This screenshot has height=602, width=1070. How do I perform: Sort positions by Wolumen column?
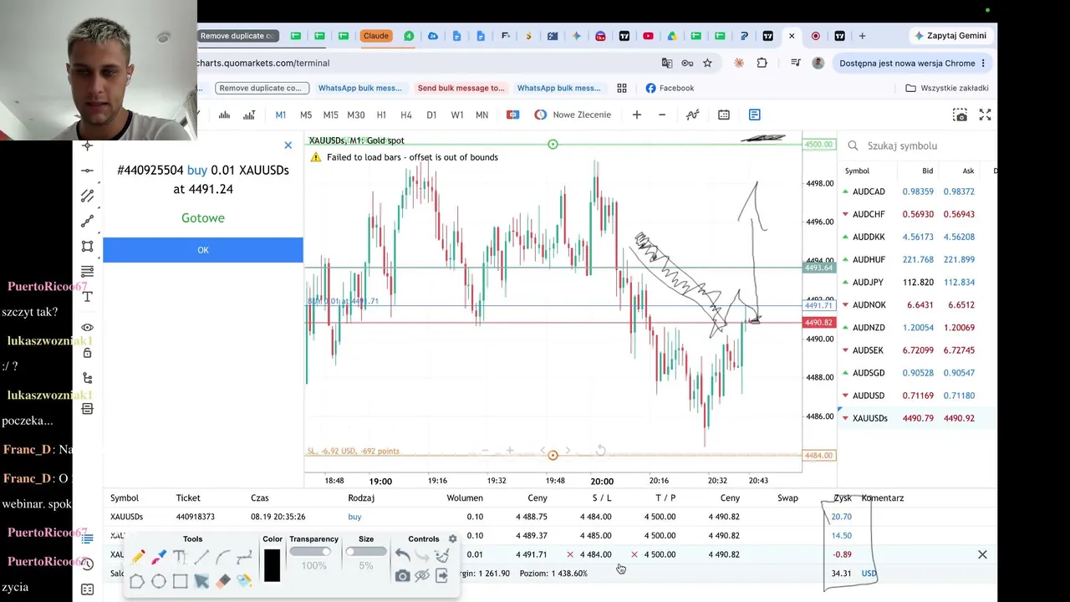point(465,497)
